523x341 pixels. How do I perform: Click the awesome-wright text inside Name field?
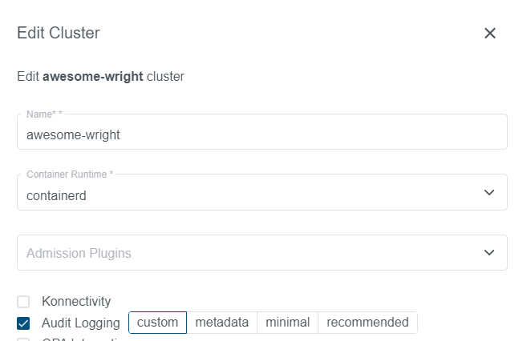coord(73,134)
